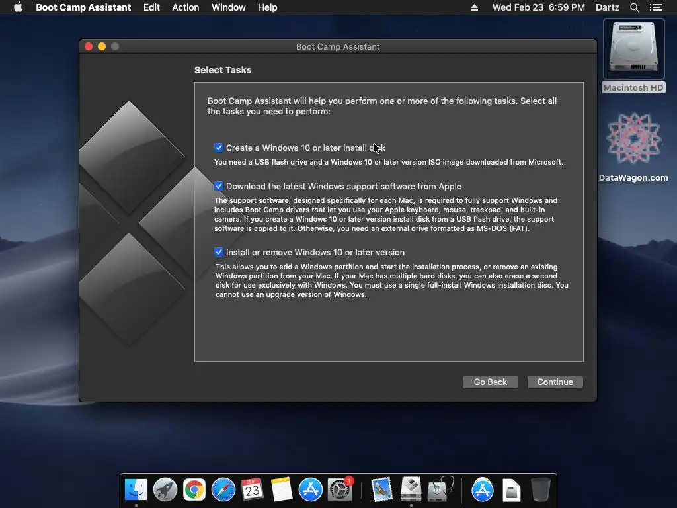
Task: Uncheck Create a Windows 10 install disk
Action: point(219,148)
